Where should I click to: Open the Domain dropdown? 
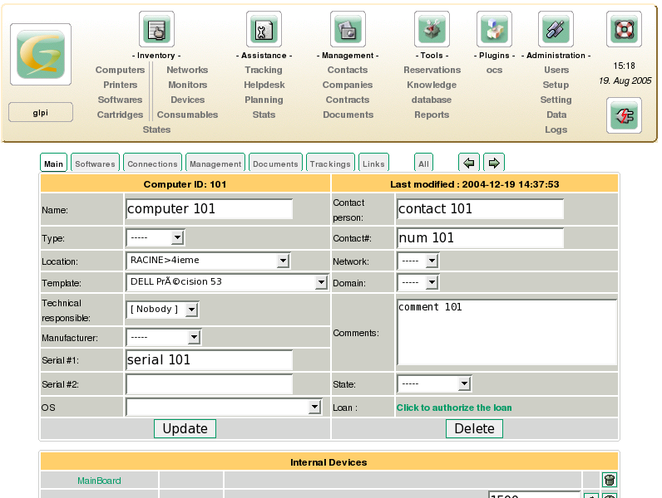(x=418, y=282)
